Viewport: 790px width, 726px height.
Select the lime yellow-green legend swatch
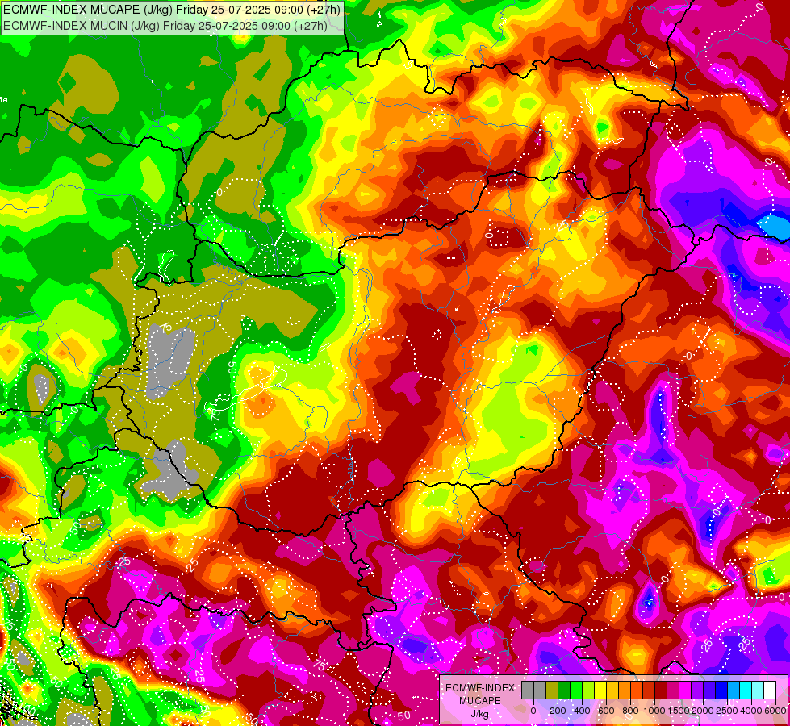(588, 690)
